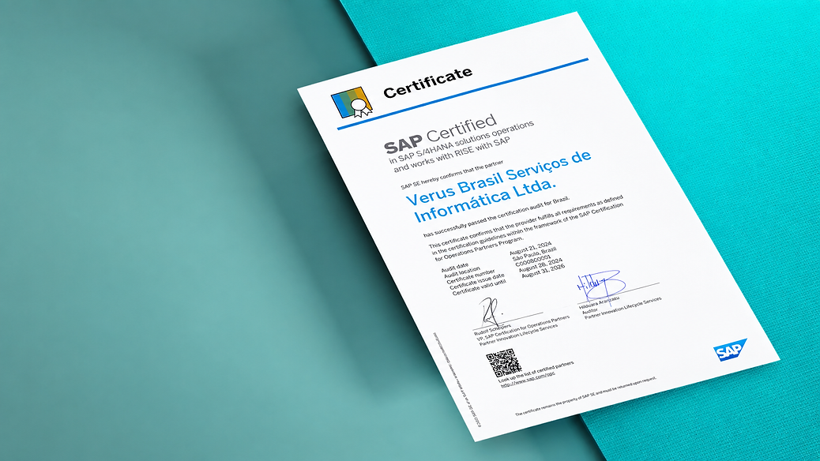This screenshot has height=461, width=820.
Task: Click 'Look up the list of certified partners'
Action: (536, 372)
